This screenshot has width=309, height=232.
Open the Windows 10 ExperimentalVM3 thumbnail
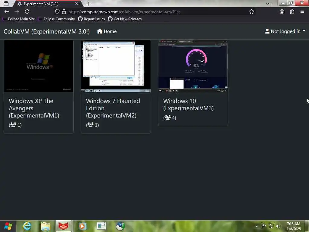point(193,66)
